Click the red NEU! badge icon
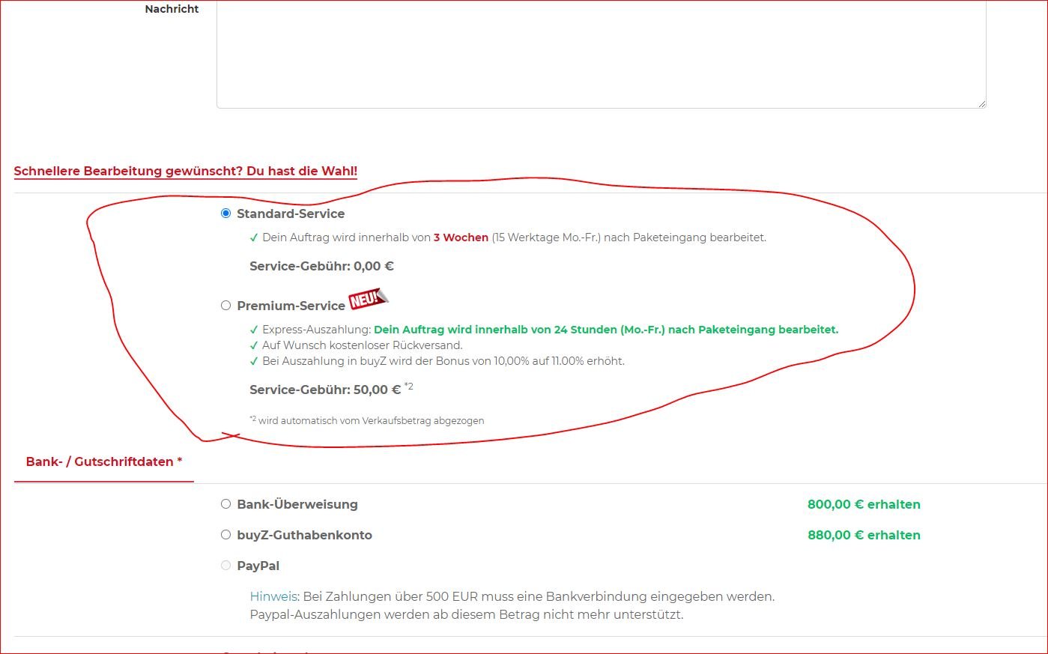This screenshot has height=654, width=1048. tap(367, 299)
